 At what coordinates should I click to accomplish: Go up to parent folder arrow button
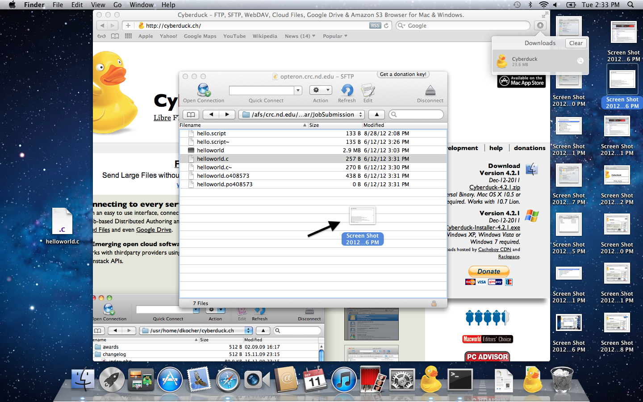click(376, 114)
